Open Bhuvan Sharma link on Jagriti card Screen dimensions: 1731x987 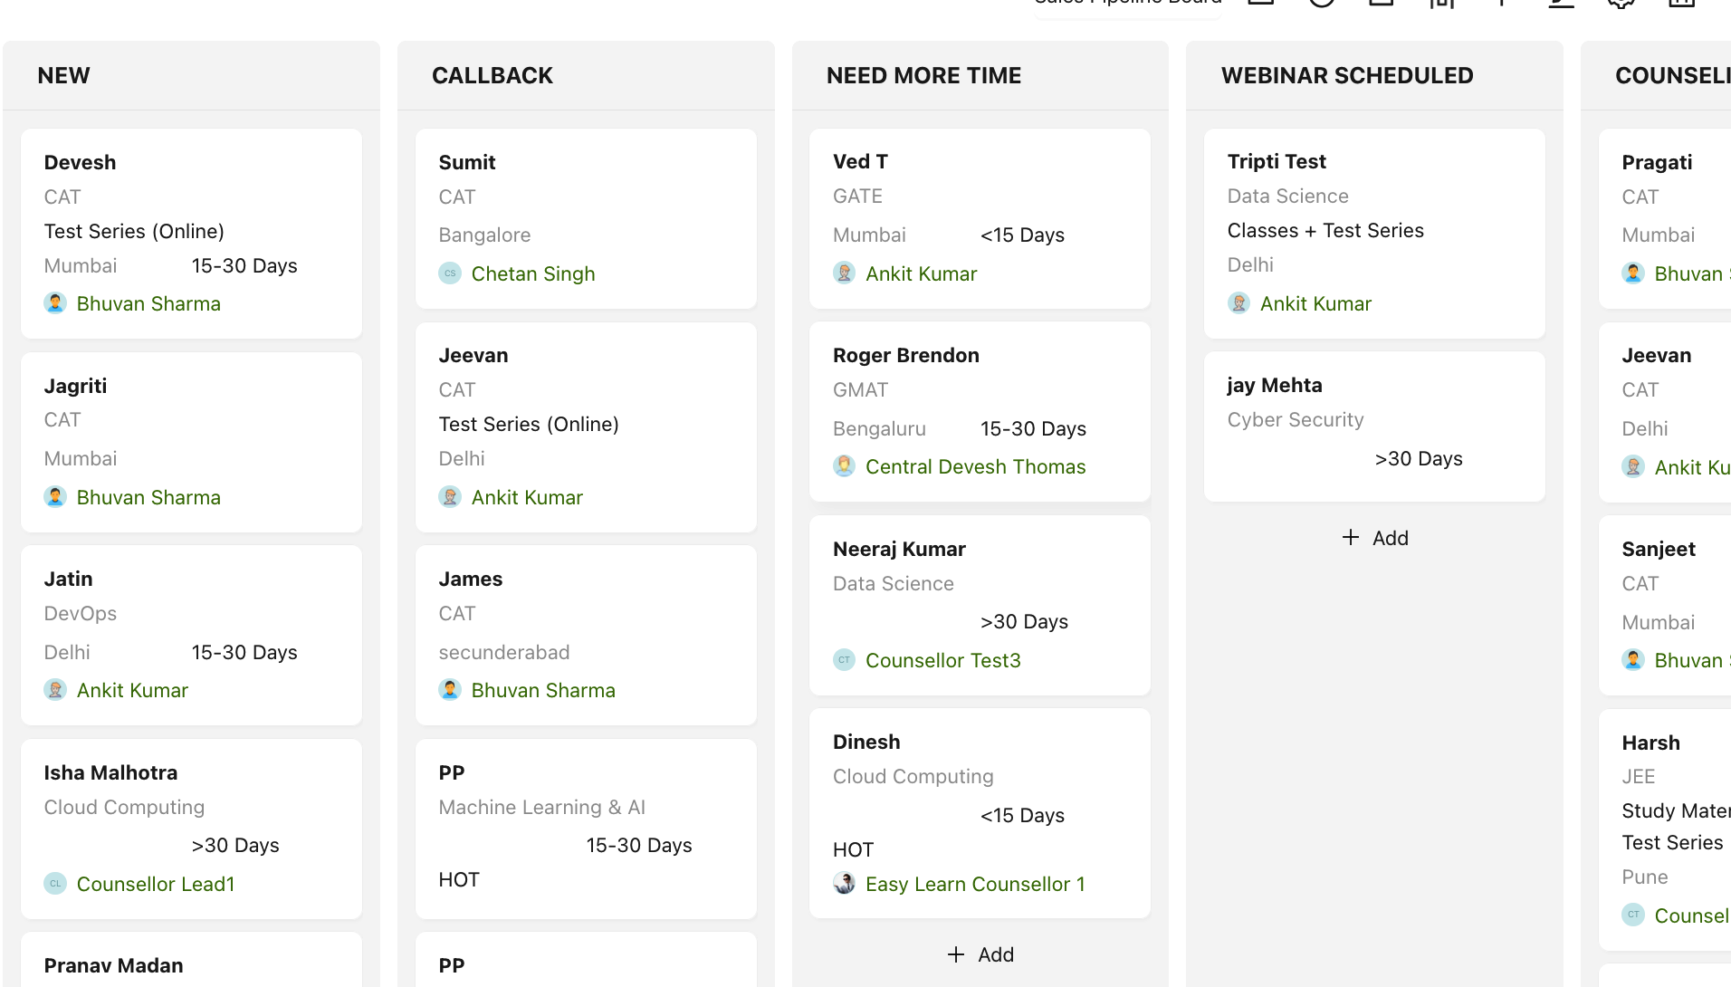(x=148, y=497)
